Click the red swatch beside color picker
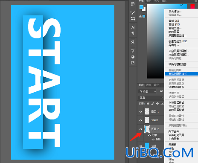This screenshot has height=163, width=198. 192,6
